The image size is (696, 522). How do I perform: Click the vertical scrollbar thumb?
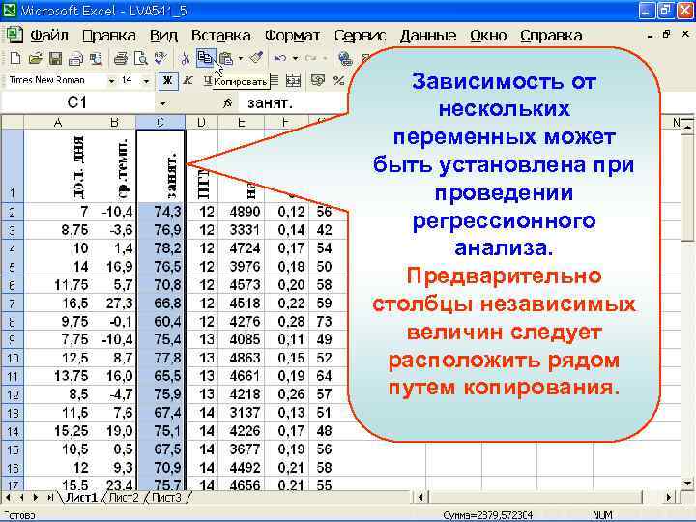(x=687, y=187)
